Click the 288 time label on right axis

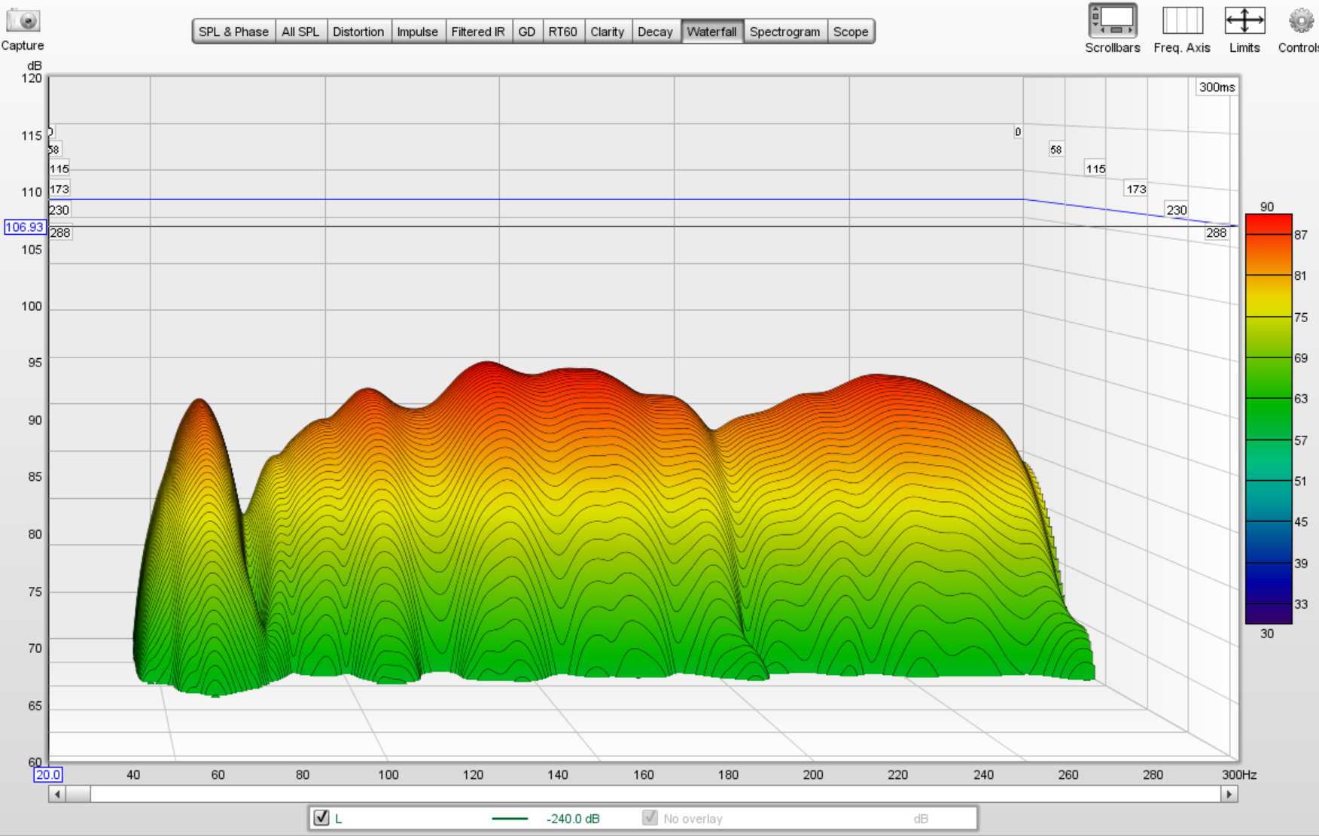[1216, 233]
